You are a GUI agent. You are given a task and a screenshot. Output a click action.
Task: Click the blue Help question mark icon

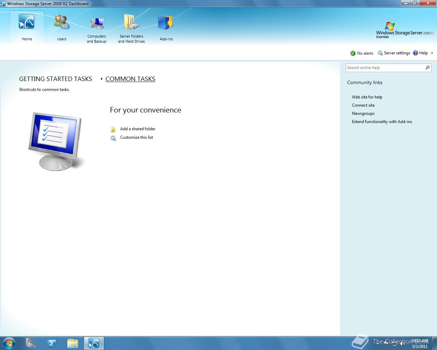(415, 53)
